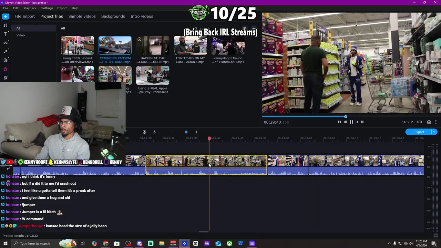Take a snapshot with camera icon
441x248 pixels.
pos(429,122)
